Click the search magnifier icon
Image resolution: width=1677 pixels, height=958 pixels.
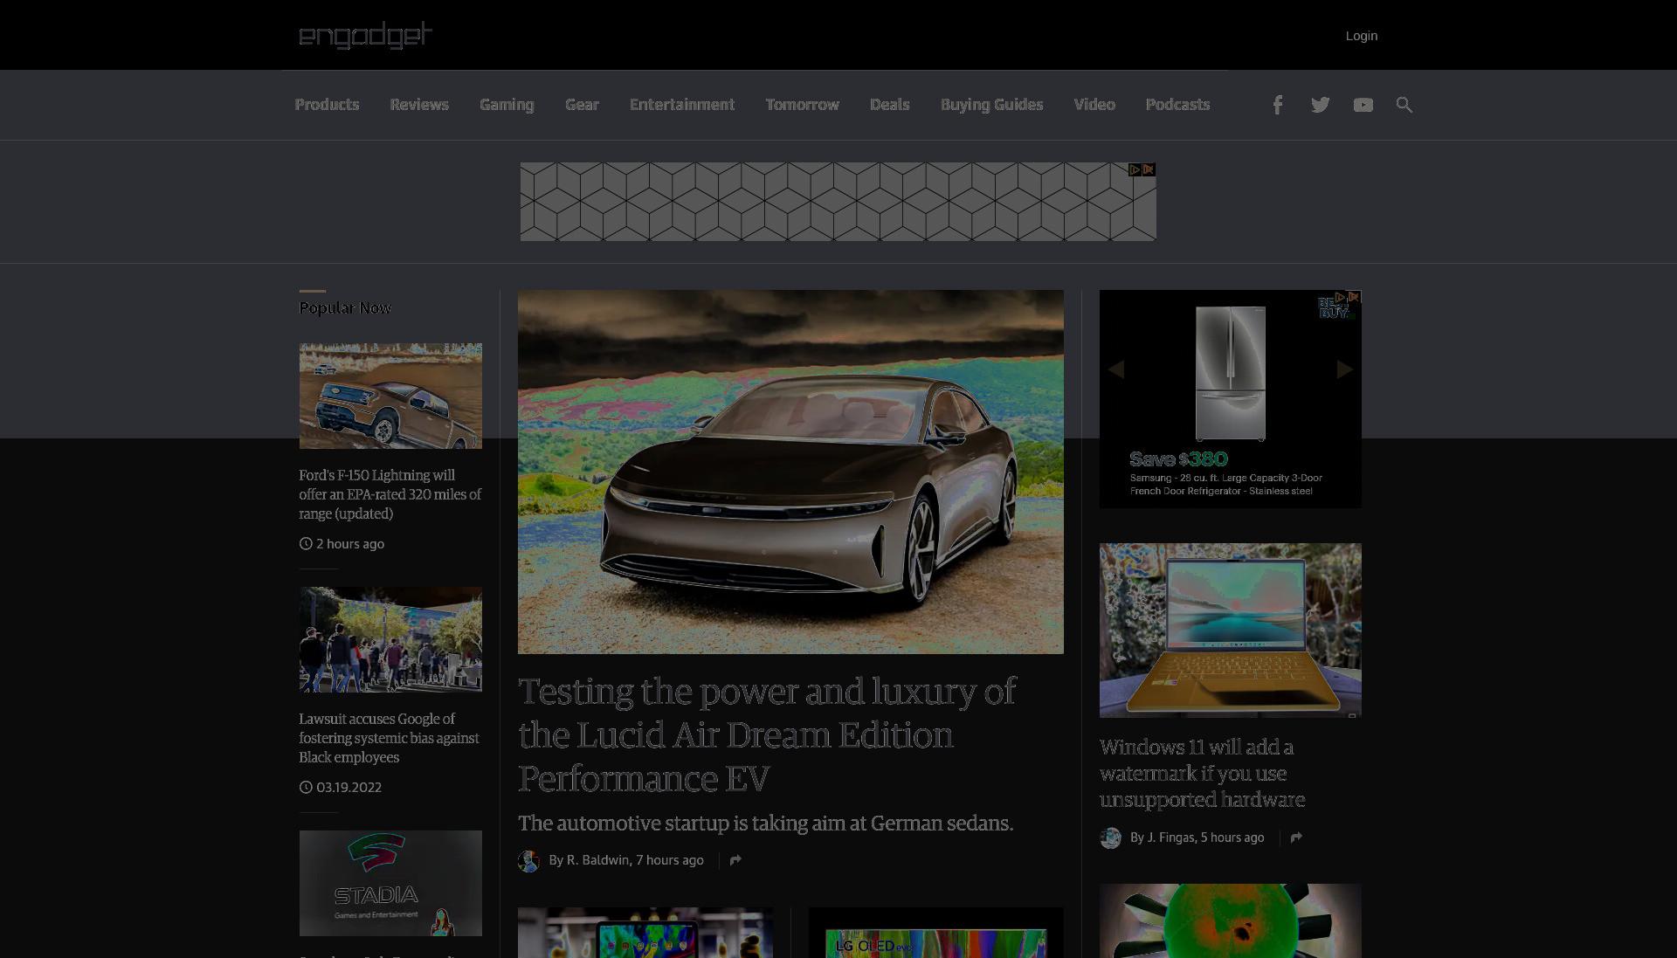[1404, 105]
